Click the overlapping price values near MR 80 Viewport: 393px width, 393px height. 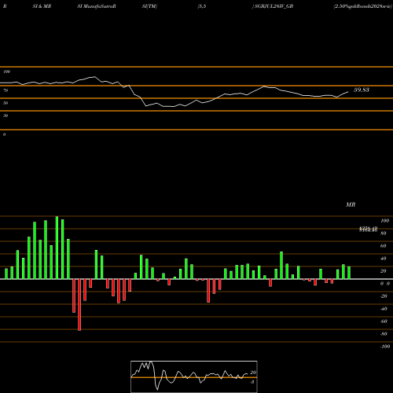368,230
